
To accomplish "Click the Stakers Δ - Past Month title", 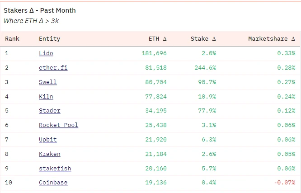I will pyautogui.click(x=40, y=10).
